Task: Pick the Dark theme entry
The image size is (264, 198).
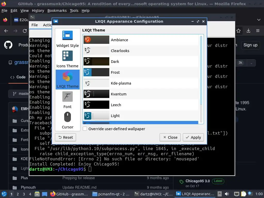Action: coord(141,61)
